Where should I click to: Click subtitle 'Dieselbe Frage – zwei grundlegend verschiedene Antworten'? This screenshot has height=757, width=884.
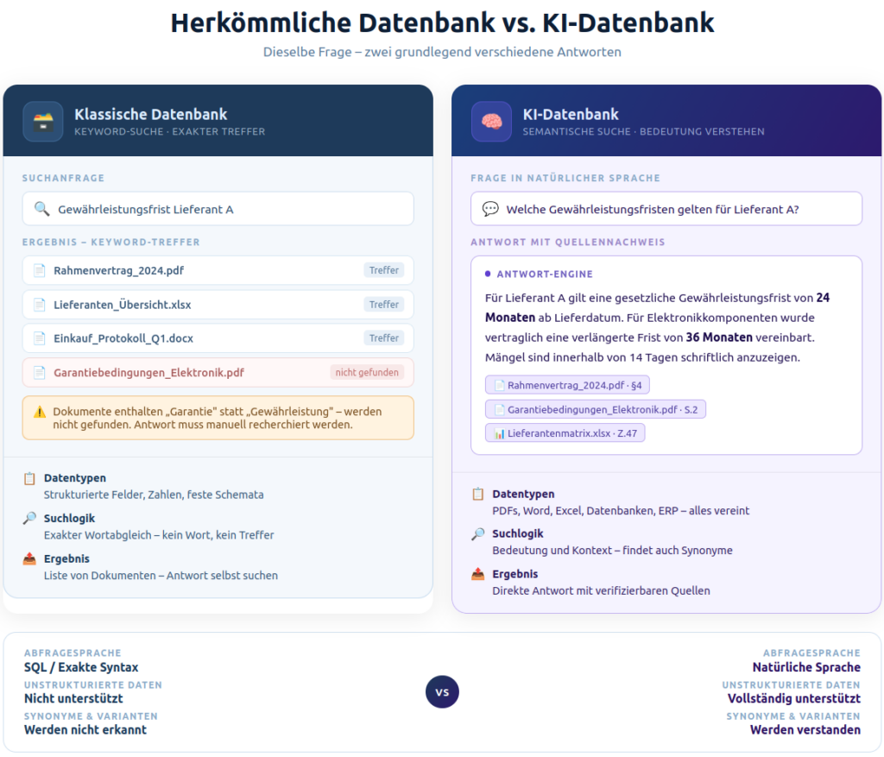[442, 52]
